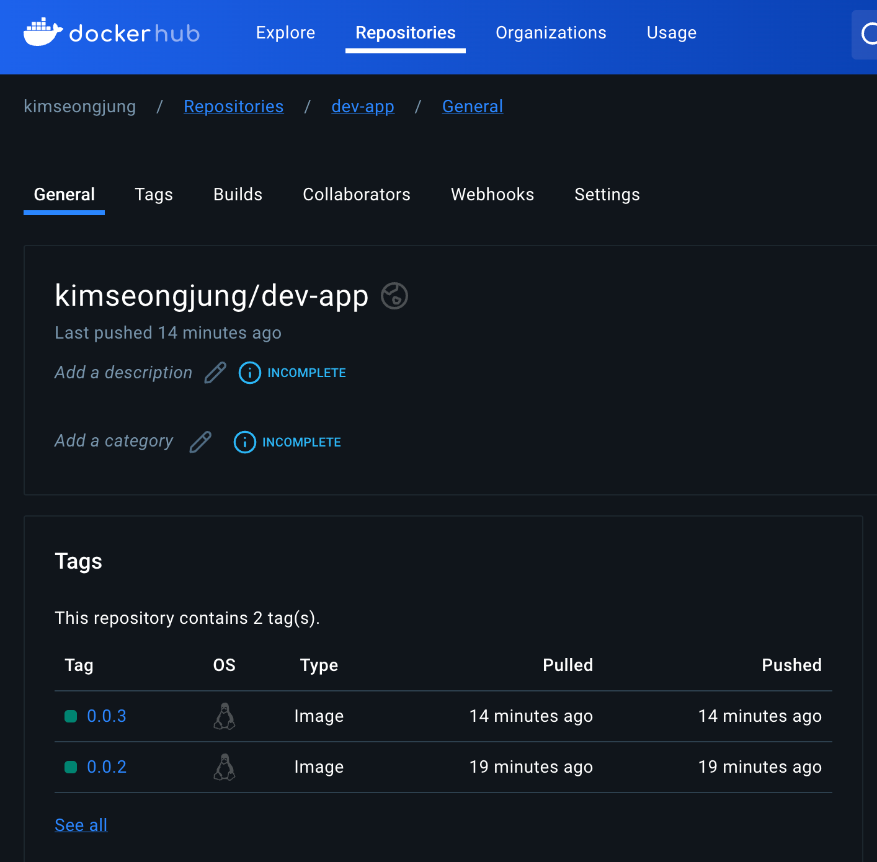Viewport: 877px width, 862px height.
Task: Edit description with the pencil icon
Action: point(215,373)
